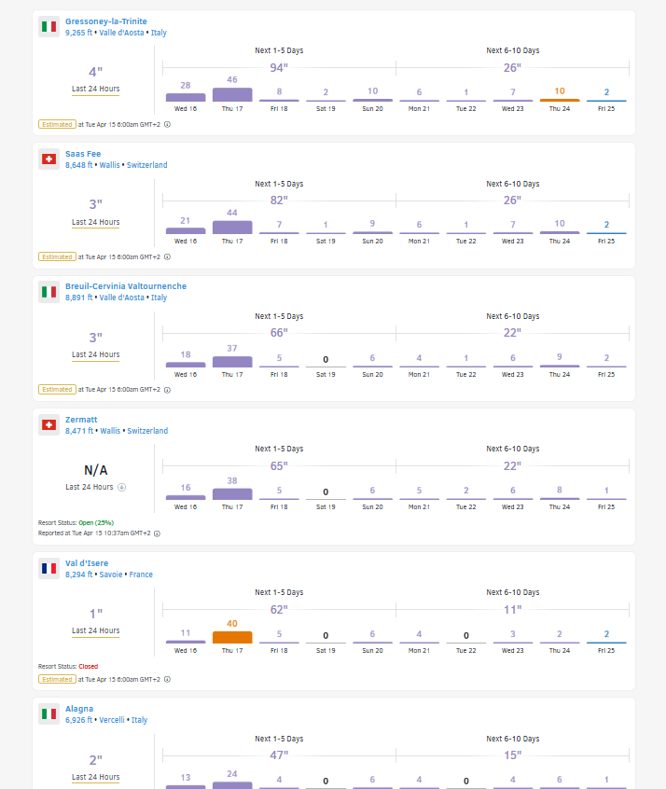666x789 pixels.
Task: Click the Last 24 Hours label in Breuil-Cervinia's card
Action: (95, 354)
